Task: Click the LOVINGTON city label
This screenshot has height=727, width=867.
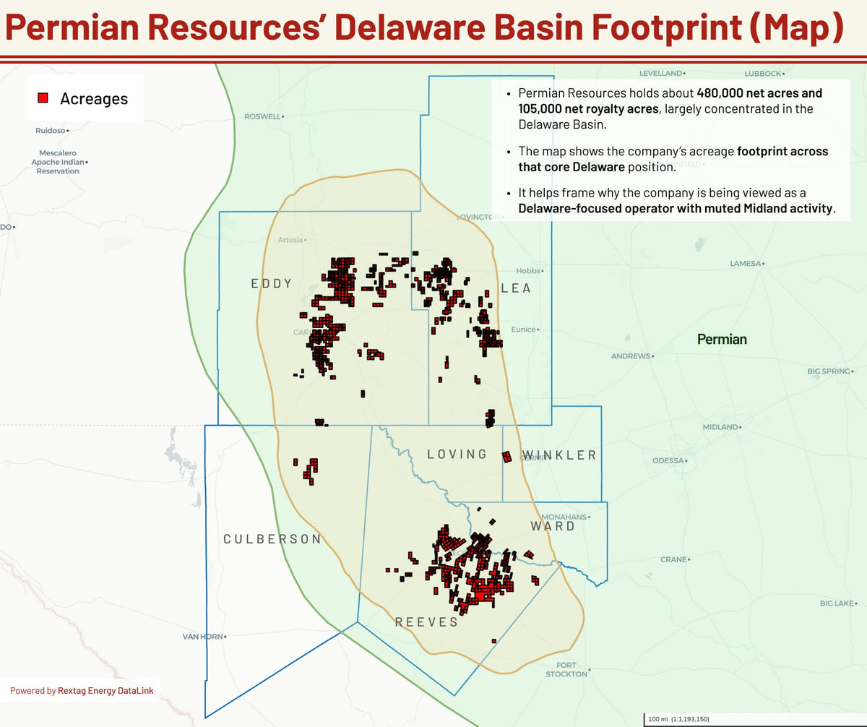Action: pos(478,217)
